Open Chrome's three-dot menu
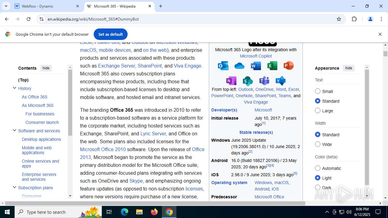The width and height of the screenshot is (388, 218). (x=381, y=19)
